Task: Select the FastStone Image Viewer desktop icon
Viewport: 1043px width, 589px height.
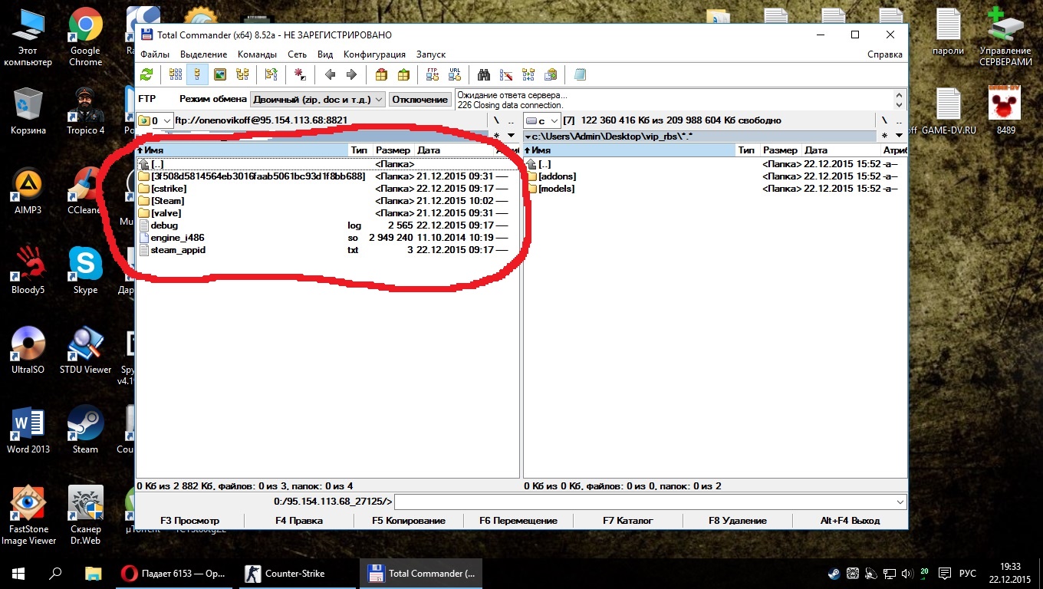Action: point(28,515)
